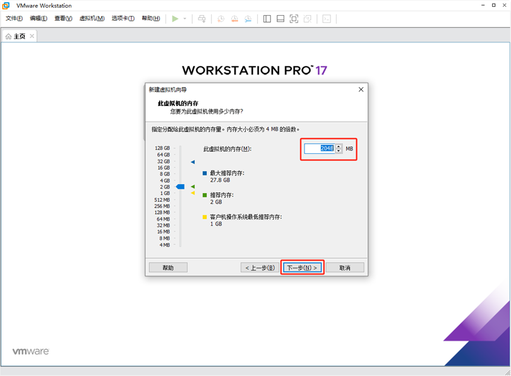
Task: Click the full screen mode icon
Action: pyautogui.click(x=294, y=18)
